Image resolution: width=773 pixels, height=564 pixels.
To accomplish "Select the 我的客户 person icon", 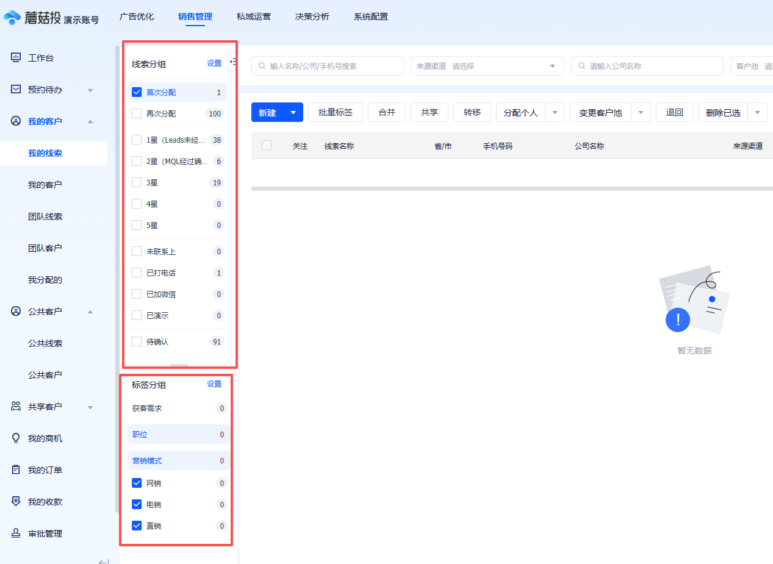I will [x=15, y=121].
